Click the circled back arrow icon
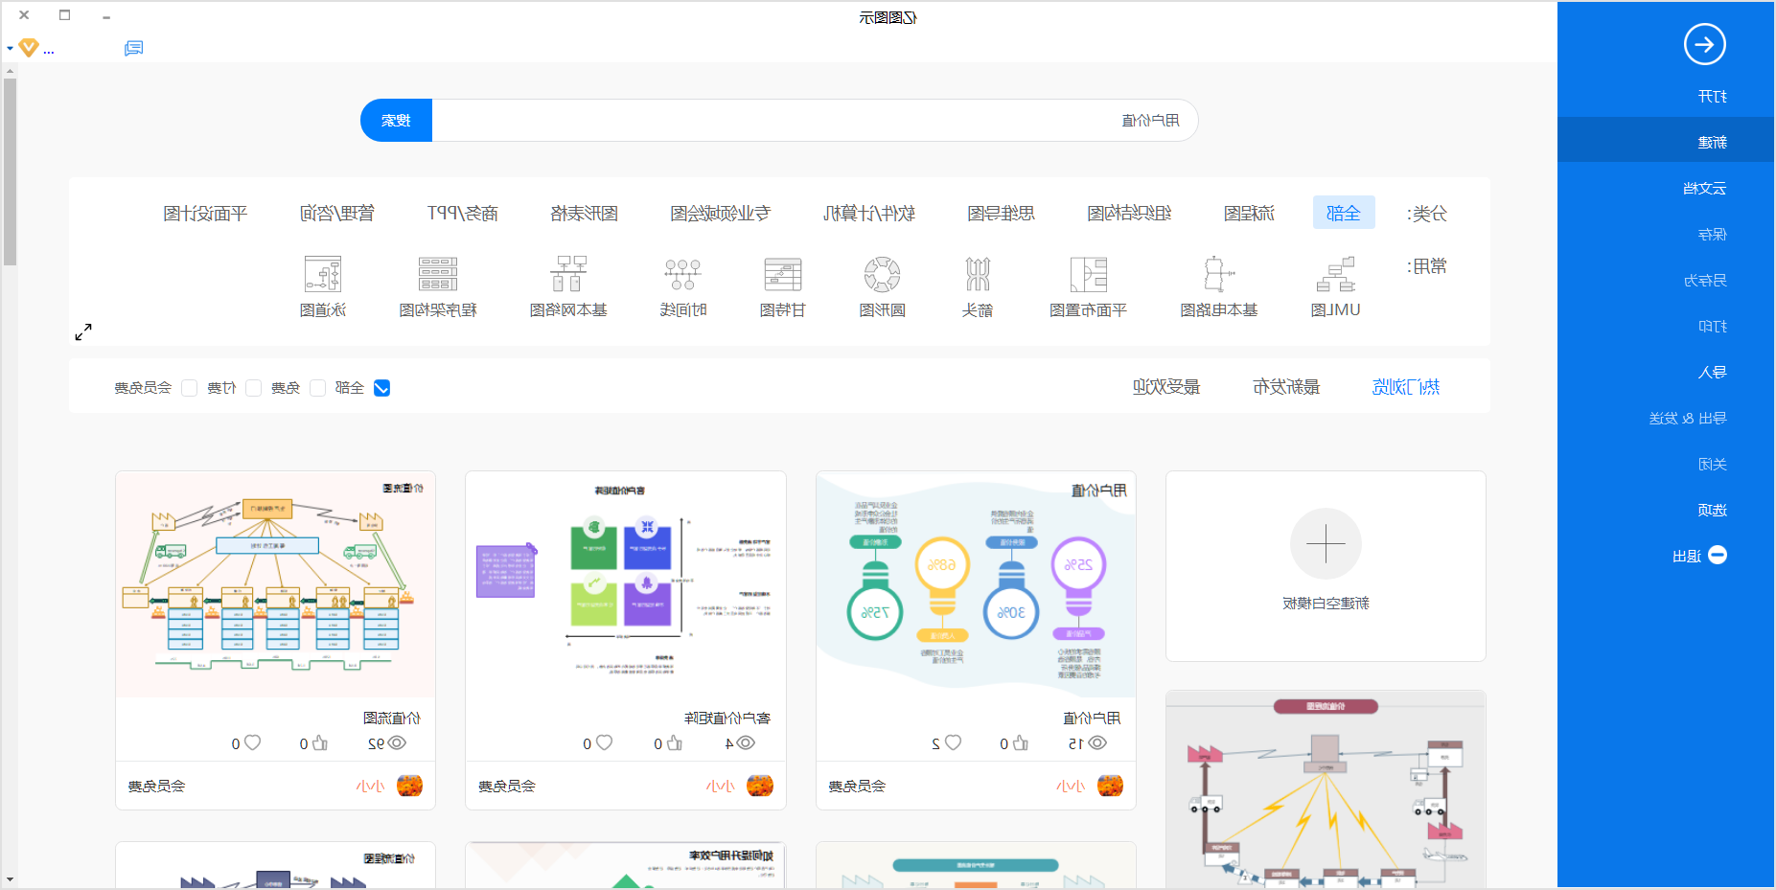The image size is (1776, 890). (x=1704, y=44)
